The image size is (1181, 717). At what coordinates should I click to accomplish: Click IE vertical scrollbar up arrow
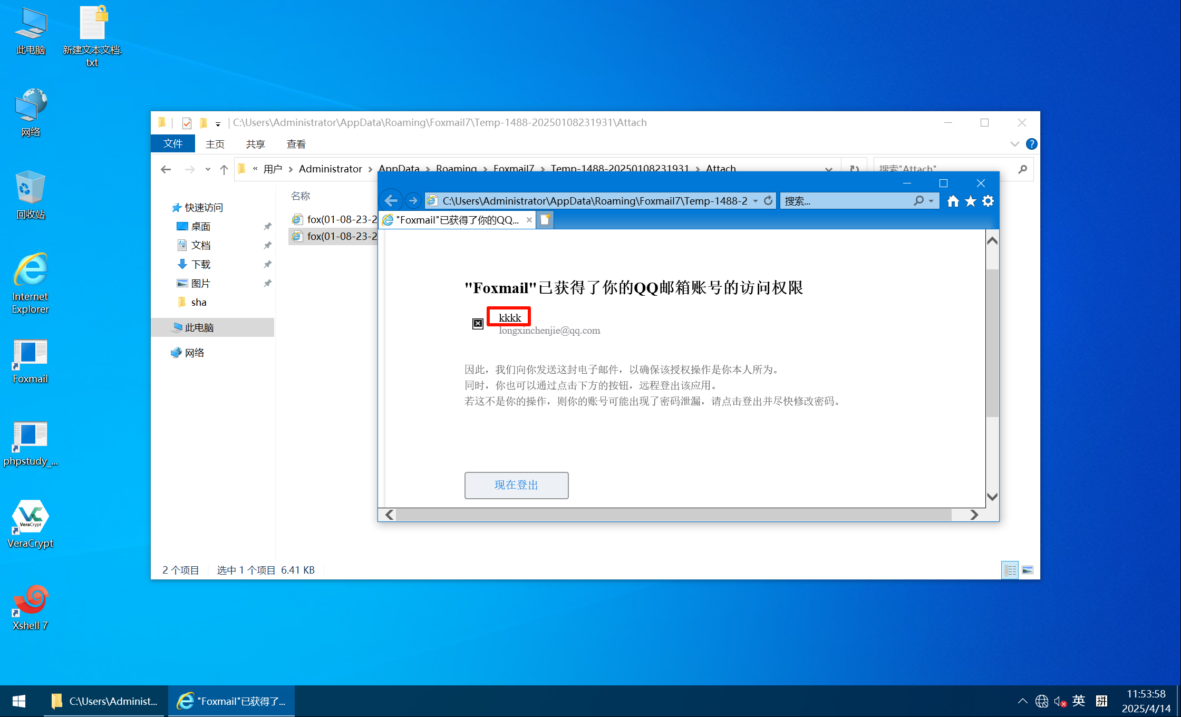(992, 241)
